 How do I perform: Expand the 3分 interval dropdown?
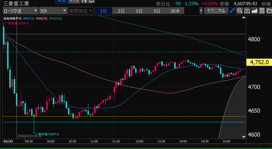(x=53, y=11)
